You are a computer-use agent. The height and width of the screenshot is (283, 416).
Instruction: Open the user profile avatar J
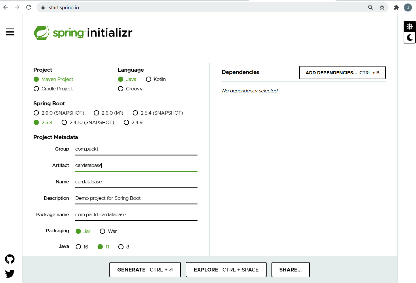408,7
